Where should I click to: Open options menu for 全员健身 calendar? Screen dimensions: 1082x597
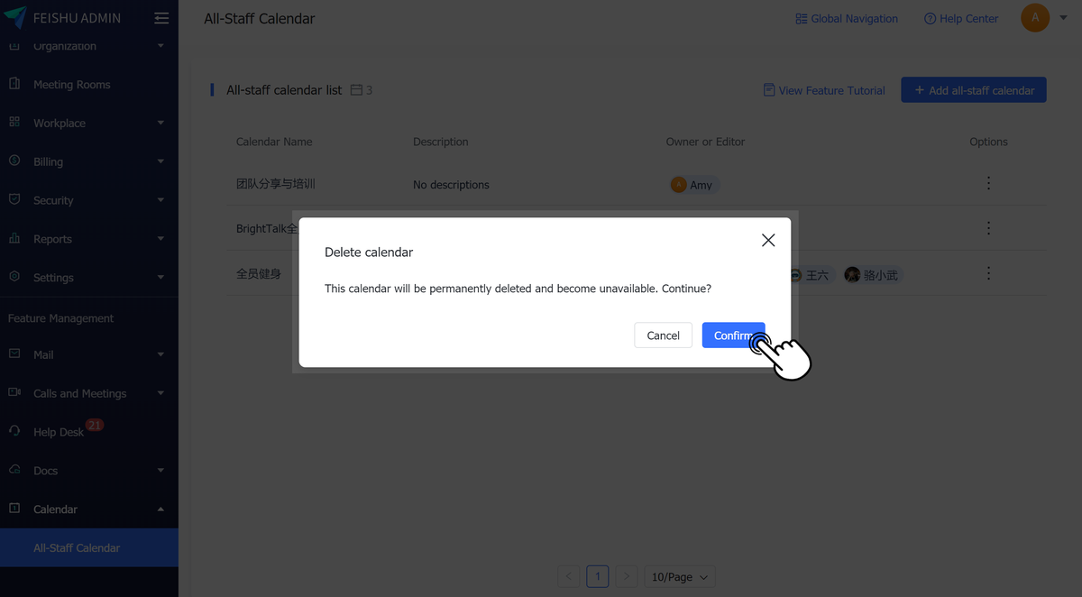click(x=988, y=274)
